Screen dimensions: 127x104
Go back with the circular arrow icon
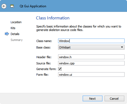(4, 6)
